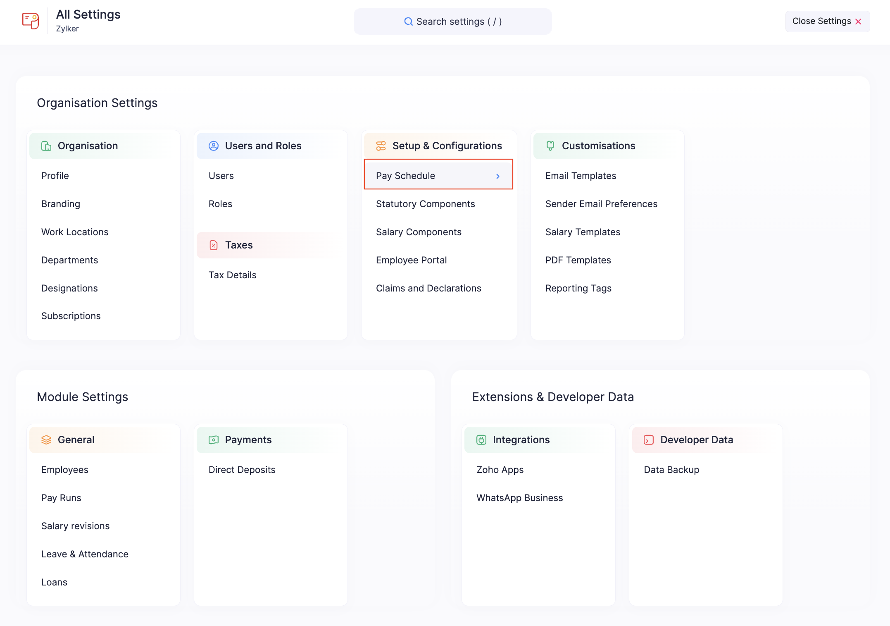Click the Zoho Payroll logo icon
This screenshot has width=890, height=626.
30,21
